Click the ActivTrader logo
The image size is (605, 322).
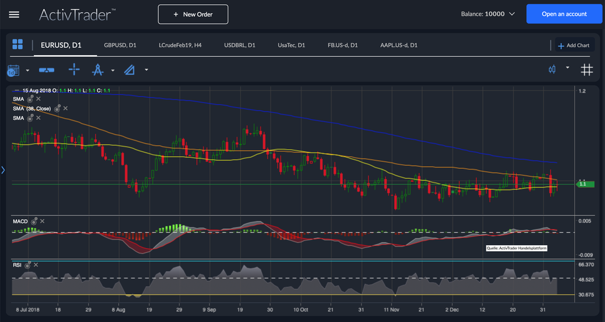point(77,15)
